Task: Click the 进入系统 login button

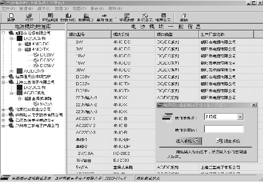Action: pyautogui.click(x=188, y=141)
